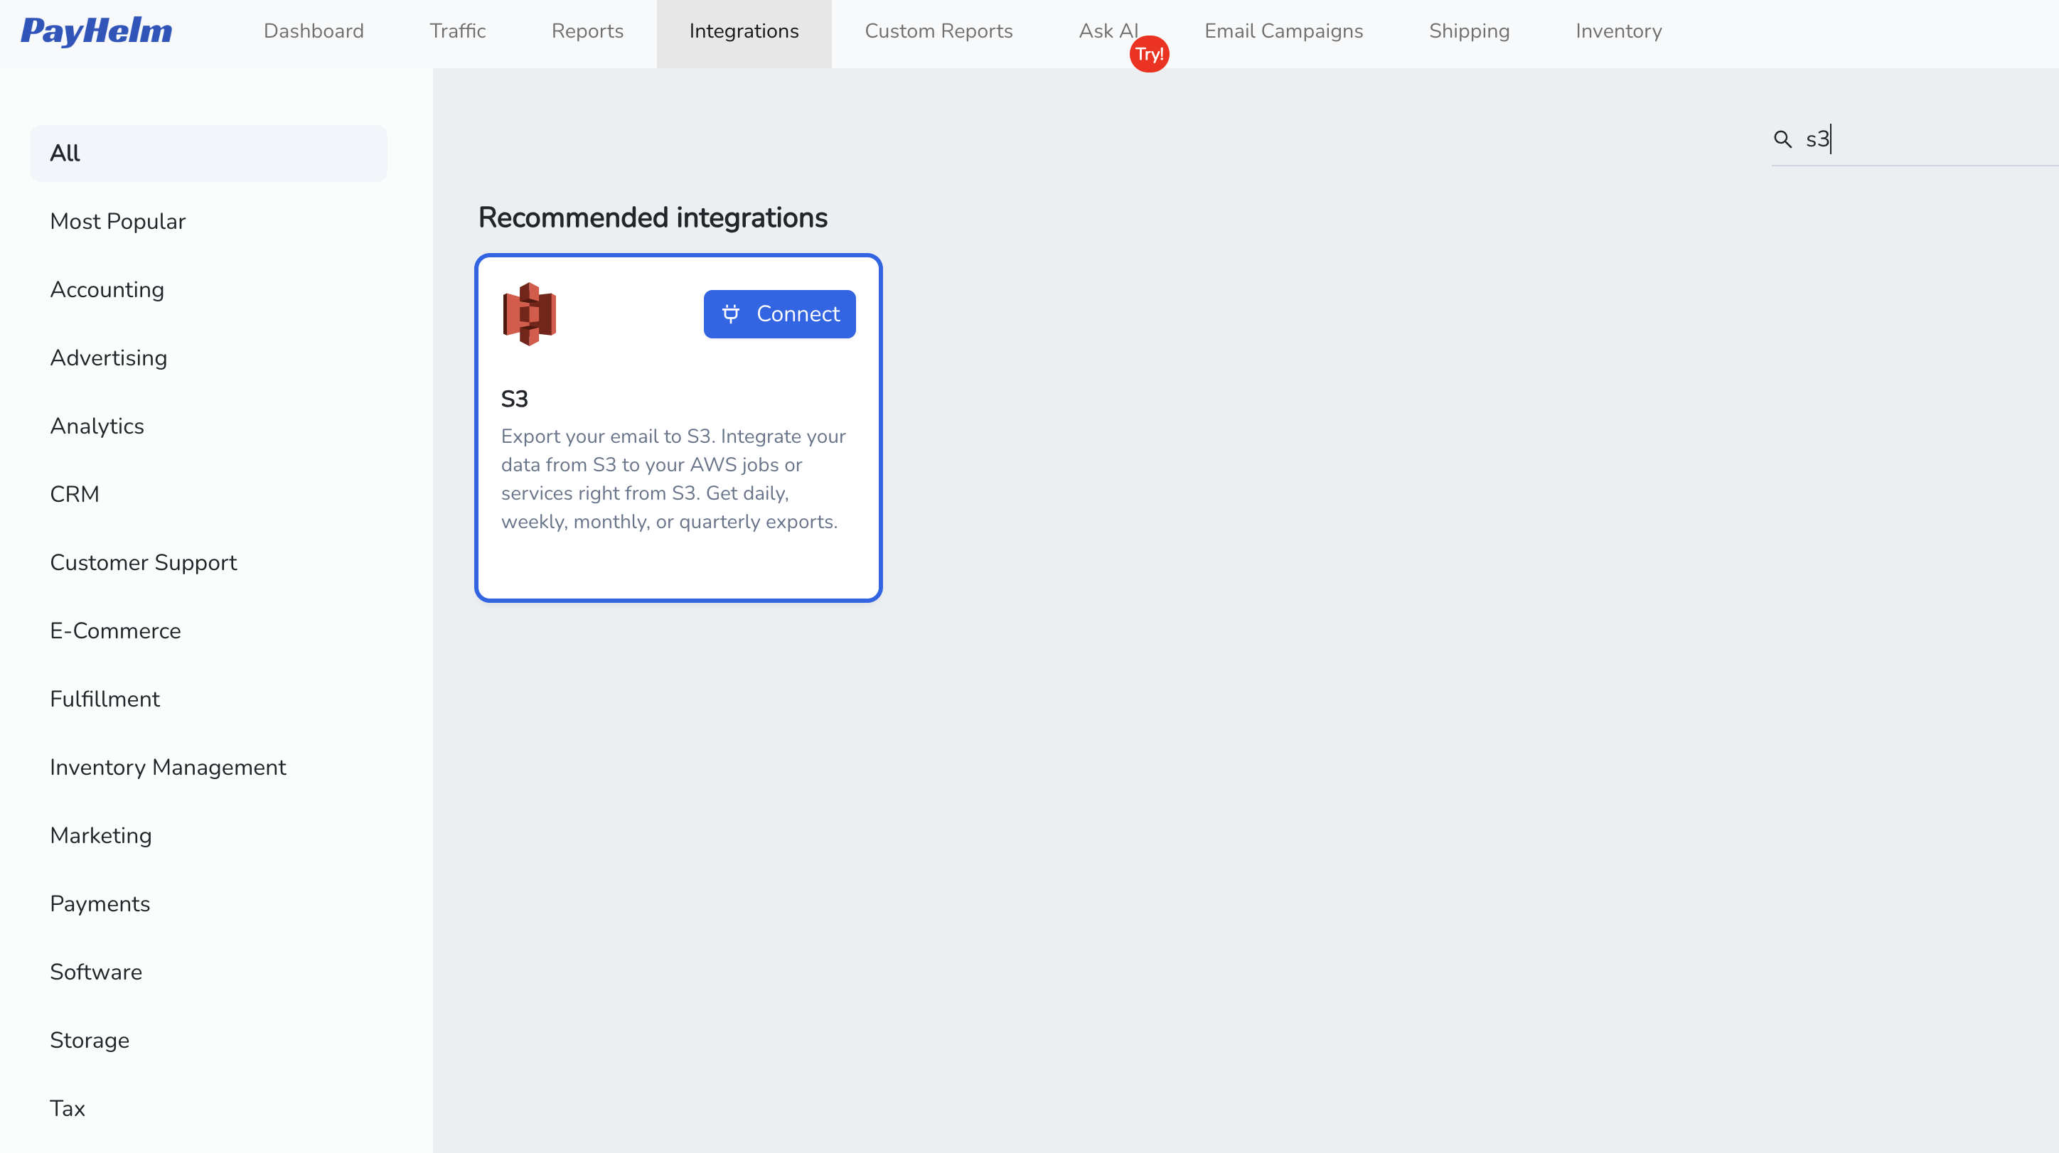Open the Dashboard tab
This screenshot has height=1153, width=2059.
click(314, 31)
